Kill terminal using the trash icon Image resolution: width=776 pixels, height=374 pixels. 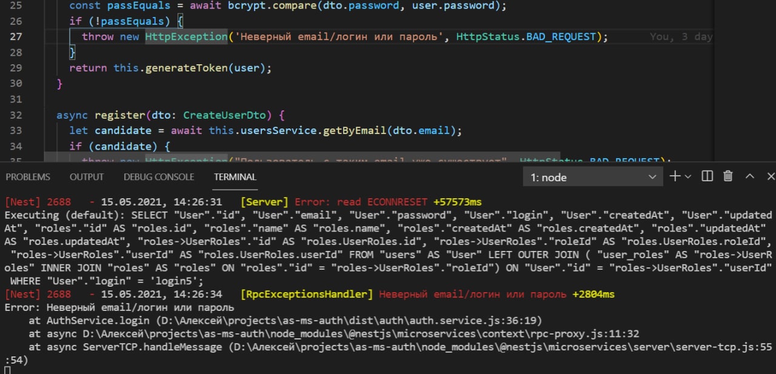(x=728, y=176)
